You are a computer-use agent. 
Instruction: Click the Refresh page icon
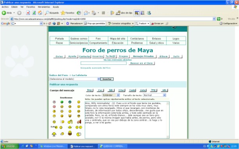(34, 13)
